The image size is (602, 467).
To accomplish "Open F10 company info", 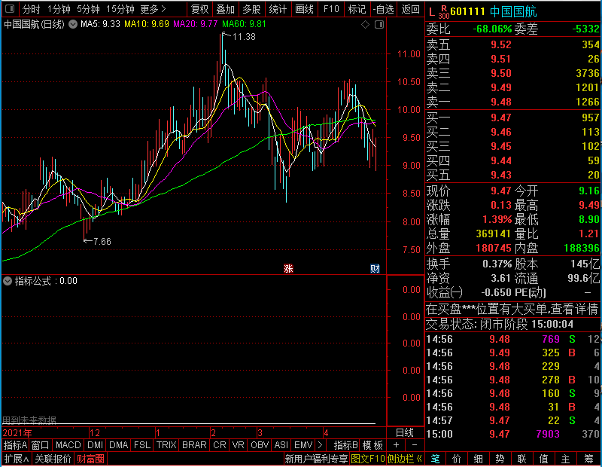I will (331, 9).
